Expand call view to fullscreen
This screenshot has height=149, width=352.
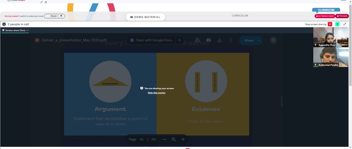coord(345,24)
